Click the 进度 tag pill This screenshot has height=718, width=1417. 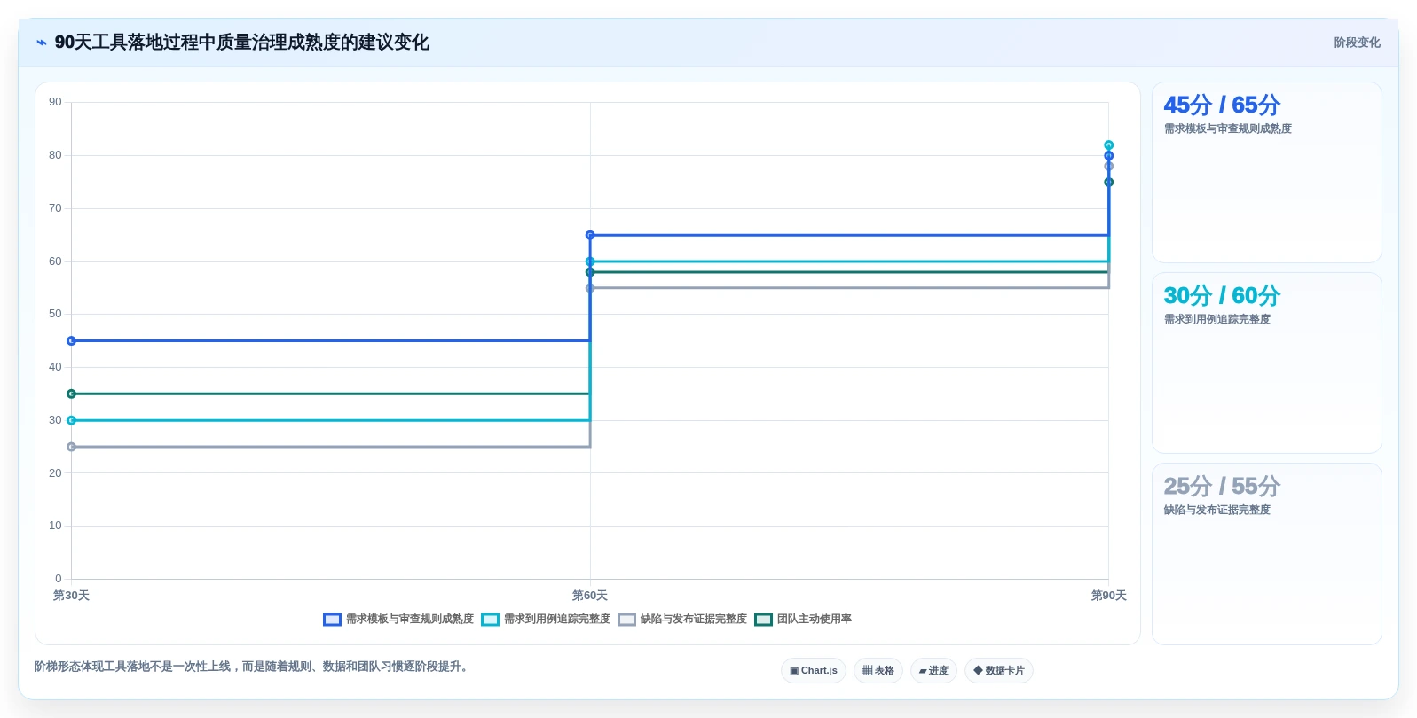933,670
